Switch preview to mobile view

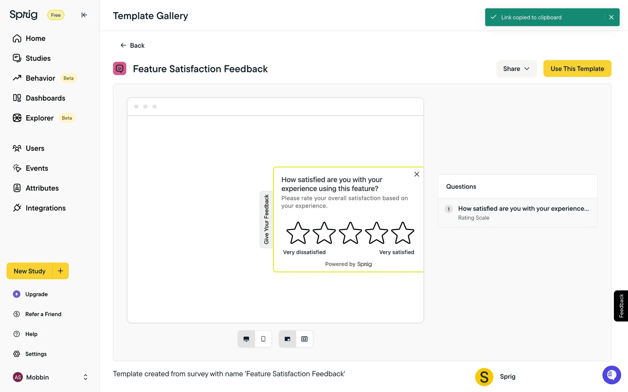tap(263, 339)
